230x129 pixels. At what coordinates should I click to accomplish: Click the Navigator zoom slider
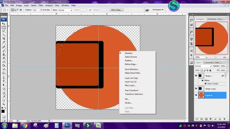click(x=215, y=57)
